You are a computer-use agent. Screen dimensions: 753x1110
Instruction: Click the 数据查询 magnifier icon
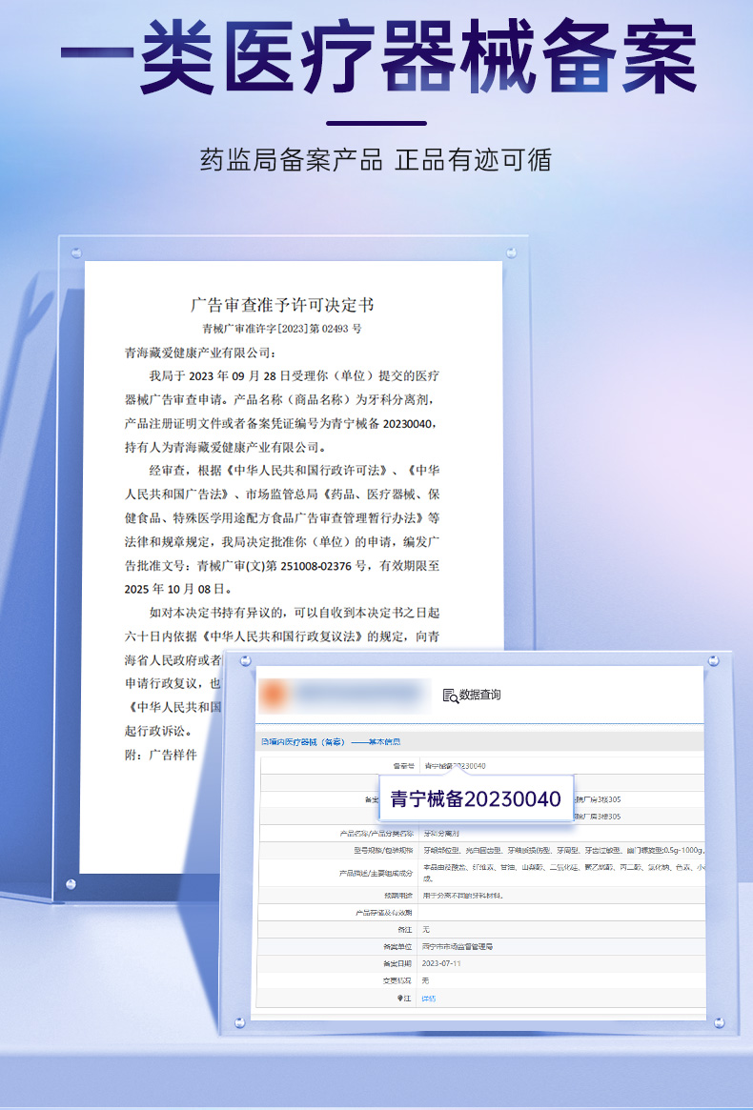click(451, 696)
